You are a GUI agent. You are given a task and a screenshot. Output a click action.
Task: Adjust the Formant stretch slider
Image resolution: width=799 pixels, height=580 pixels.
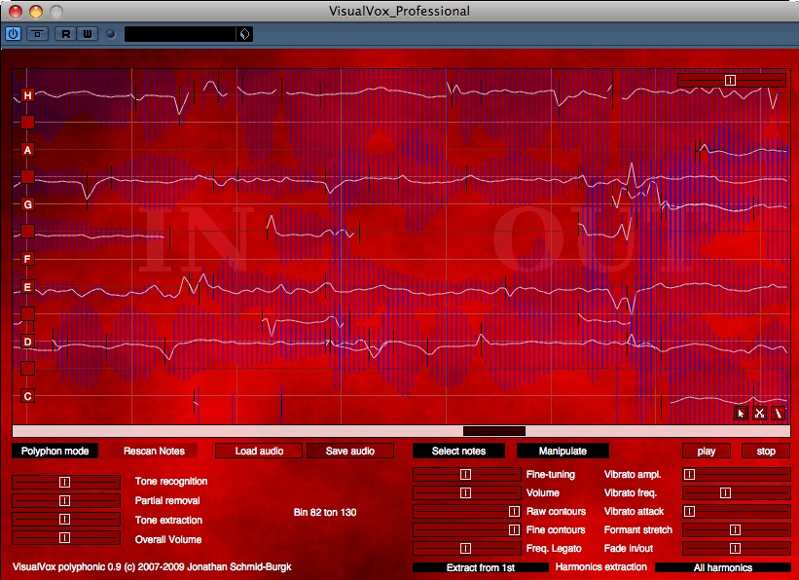pyautogui.click(x=737, y=530)
